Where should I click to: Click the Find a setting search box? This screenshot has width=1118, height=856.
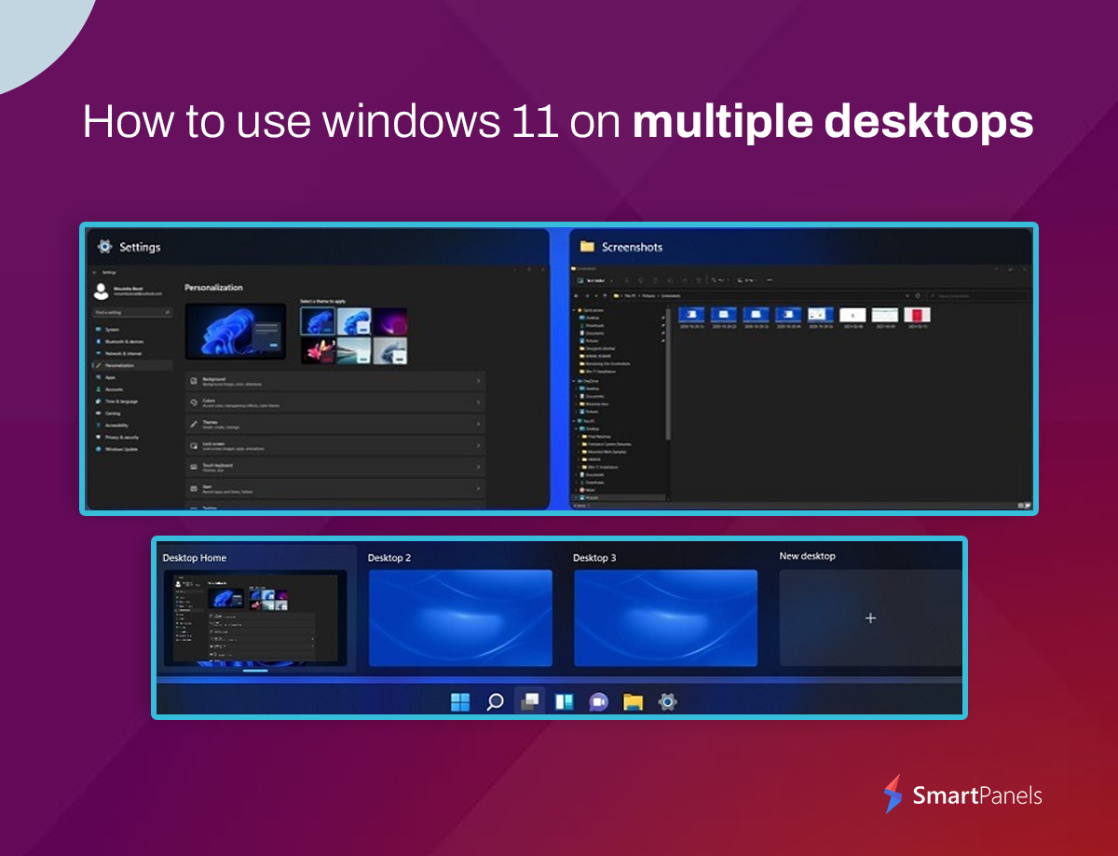point(132,313)
